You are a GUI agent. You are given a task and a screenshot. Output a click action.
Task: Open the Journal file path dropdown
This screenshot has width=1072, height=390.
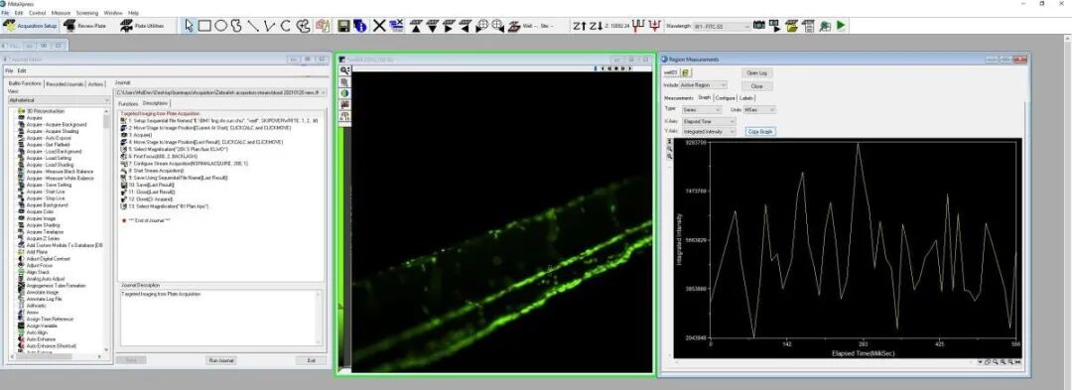tap(220, 92)
